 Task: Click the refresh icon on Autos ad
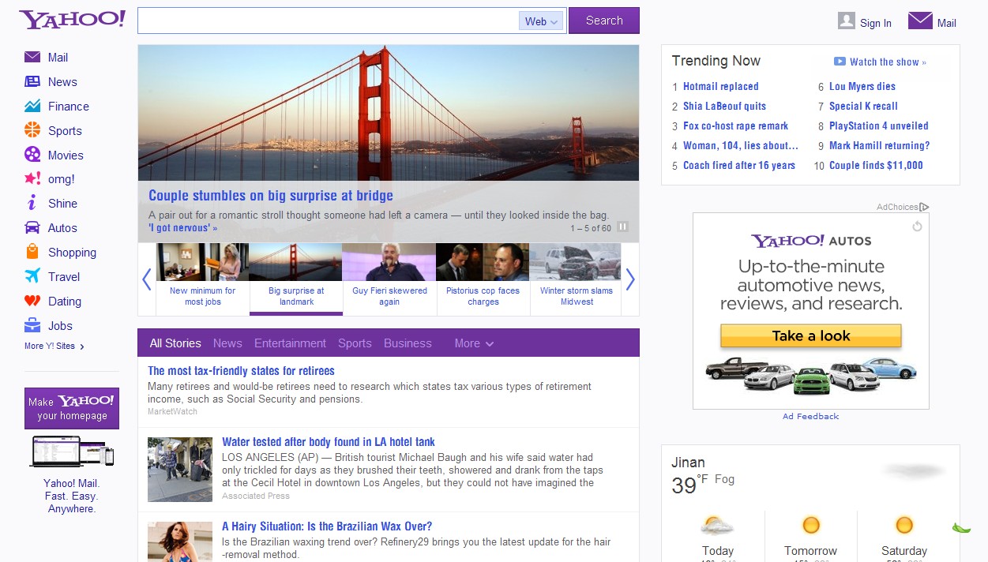pos(917,227)
